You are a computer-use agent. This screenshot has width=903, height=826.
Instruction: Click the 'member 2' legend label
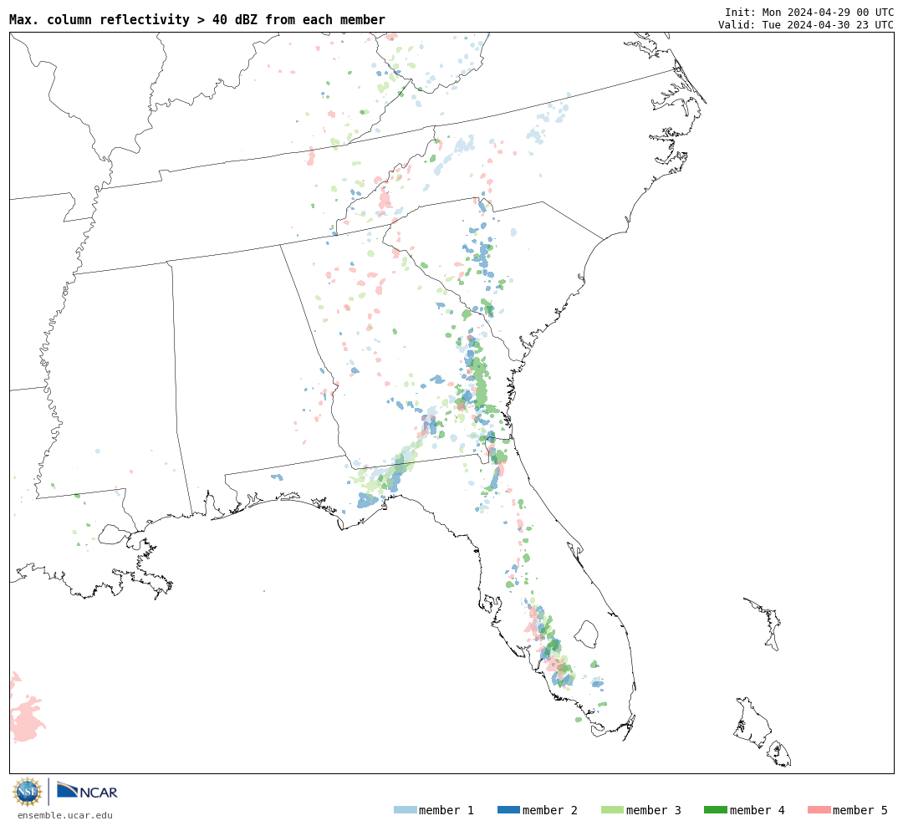tap(550, 810)
